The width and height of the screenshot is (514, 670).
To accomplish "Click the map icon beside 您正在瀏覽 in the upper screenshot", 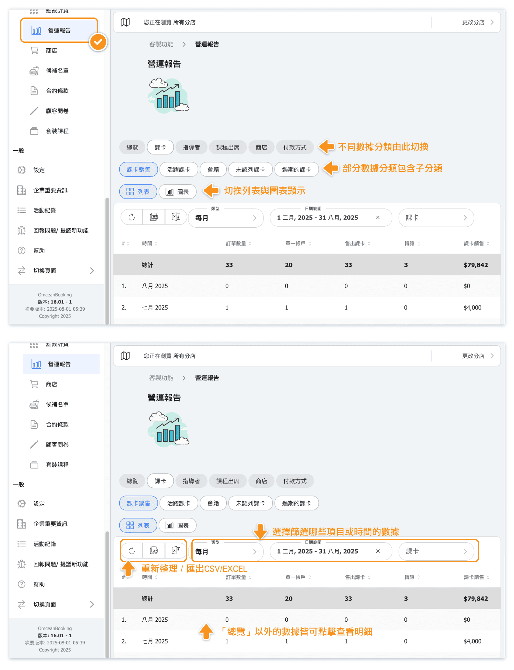I will pyautogui.click(x=125, y=22).
